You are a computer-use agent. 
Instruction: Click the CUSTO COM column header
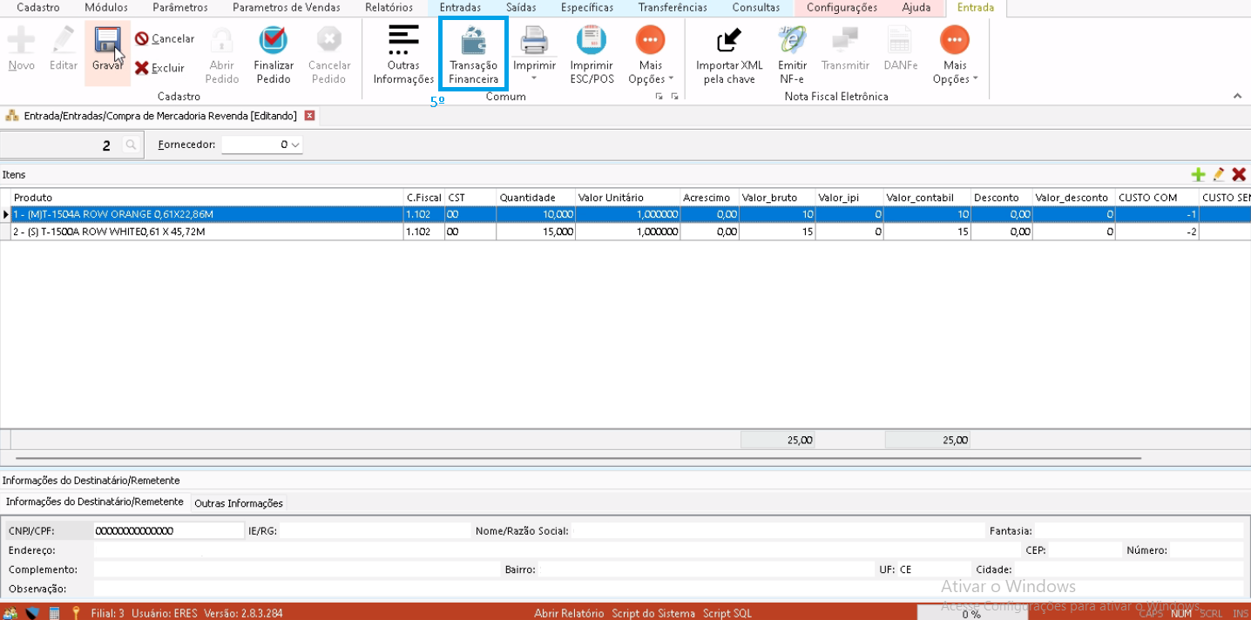coord(1157,198)
